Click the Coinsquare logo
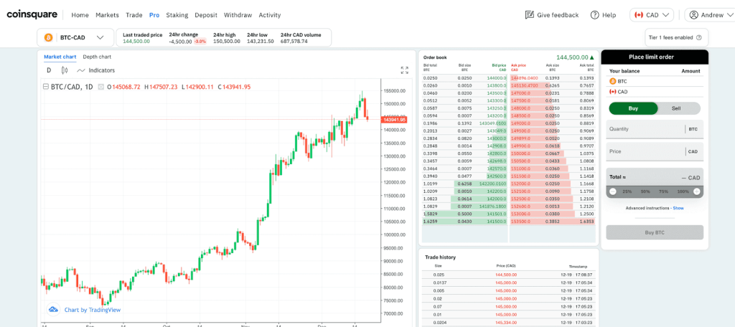This screenshot has width=735, height=327. pos(33,14)
